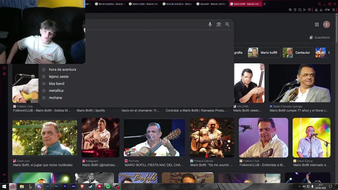Switch to the 'rapunzel' browser tab
Screen dimensions: 338x190
click(211, 4)
